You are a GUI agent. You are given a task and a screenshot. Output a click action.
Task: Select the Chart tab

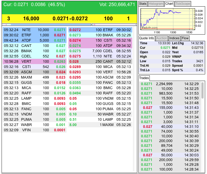point(169,4)
